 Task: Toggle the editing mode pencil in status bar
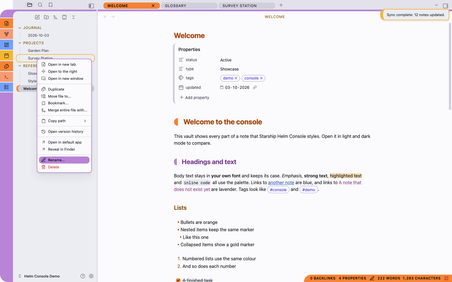(x=372, y=278)
